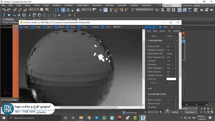The image size is (215, 121).
Task: Click the White balance 6500.0 field
Action: tap(171, 54)
